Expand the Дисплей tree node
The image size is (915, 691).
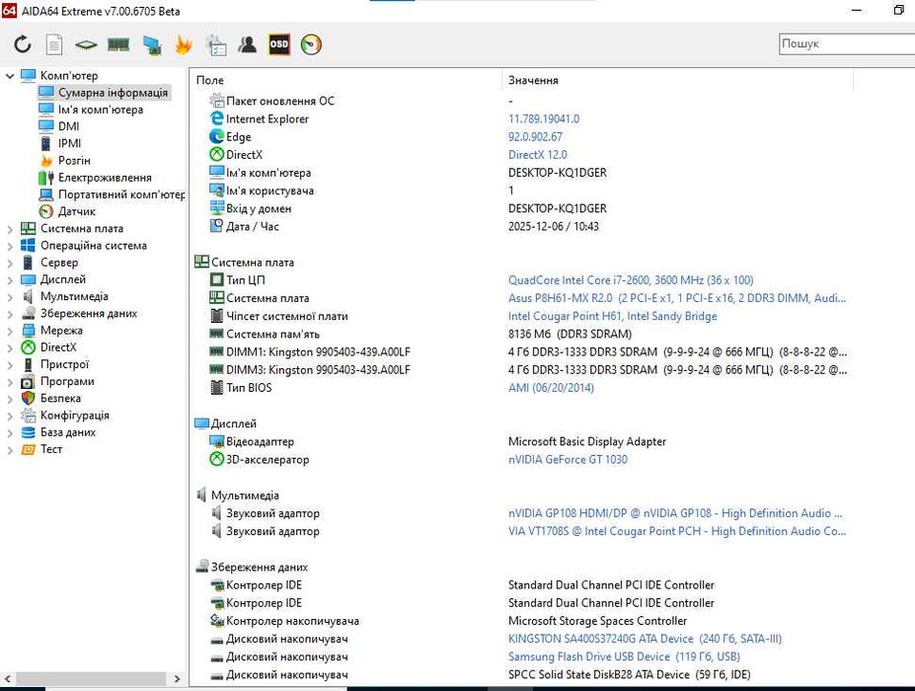point(10,279)
